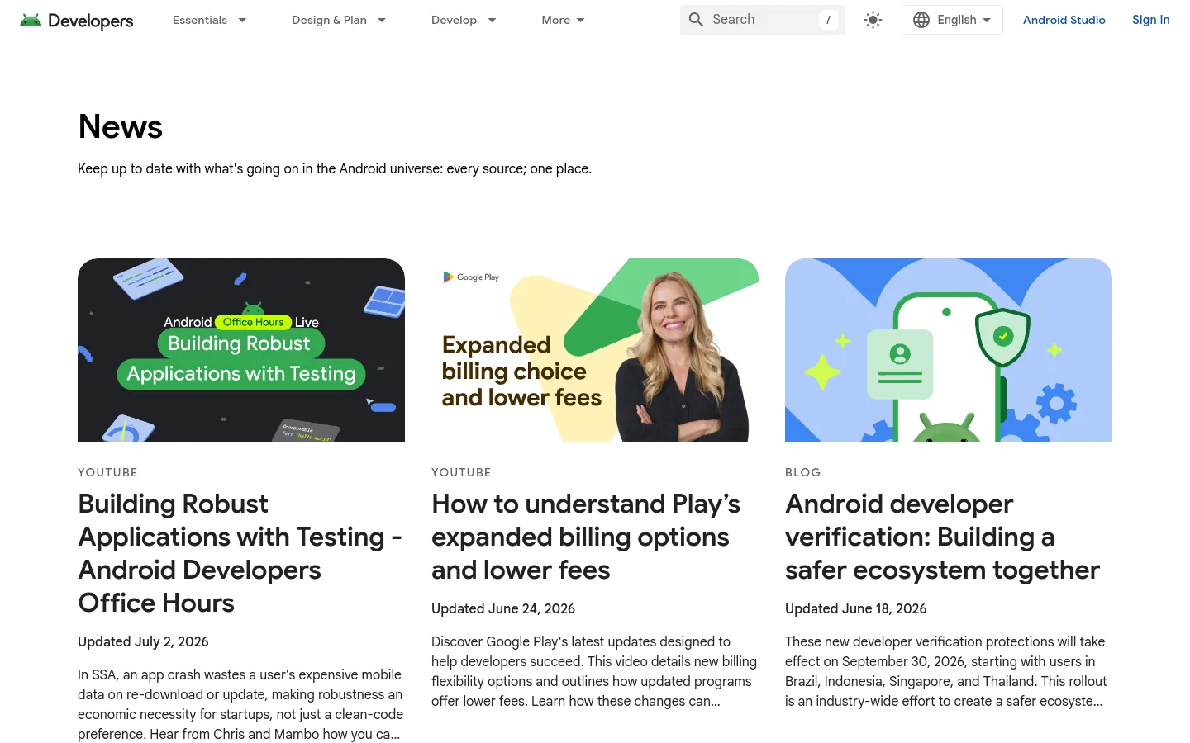Image resolution: width=1190 pixels, height=743 pixels.
Task: Click the Updated June 24, 2026 date
Action: 503,608
